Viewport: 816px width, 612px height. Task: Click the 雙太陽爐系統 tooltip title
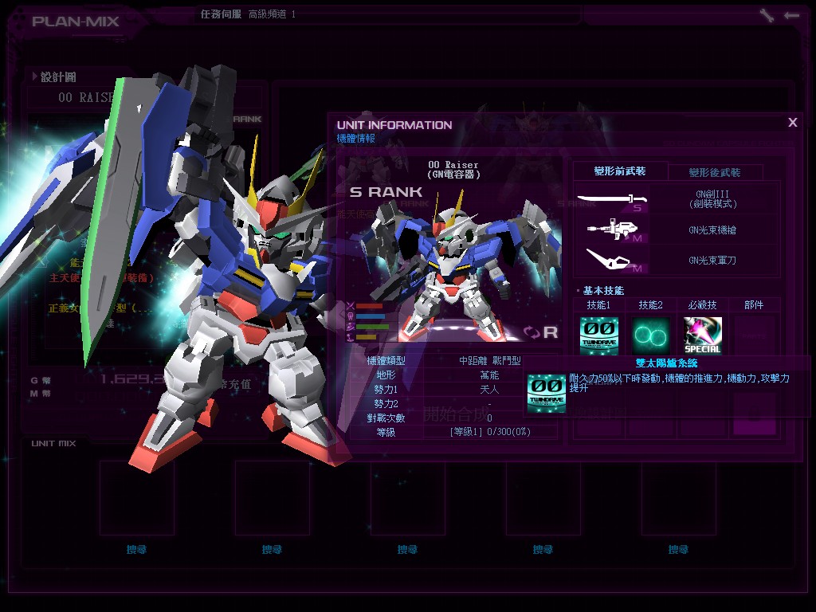(x=666, y=363)
